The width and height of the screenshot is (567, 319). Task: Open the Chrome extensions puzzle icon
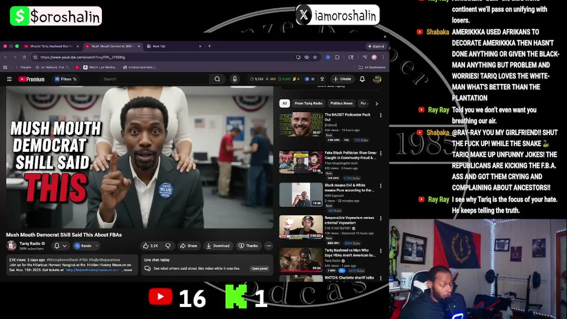[337, 57]
